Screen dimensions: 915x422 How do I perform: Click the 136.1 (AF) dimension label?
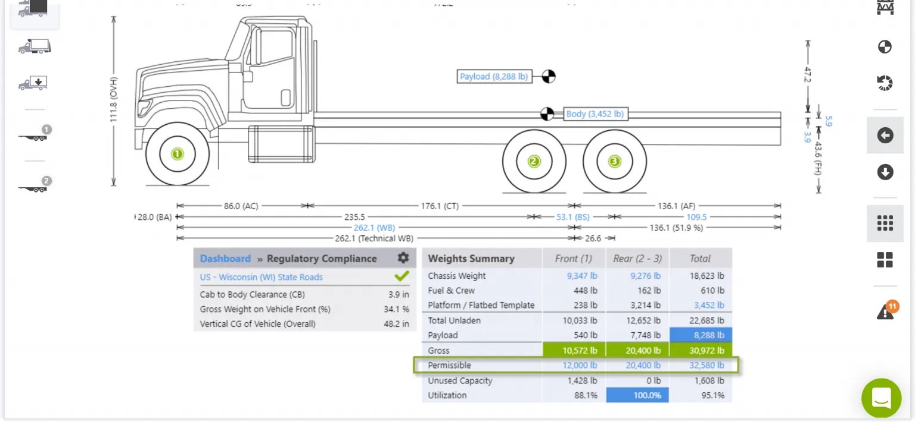coord(676,206)
